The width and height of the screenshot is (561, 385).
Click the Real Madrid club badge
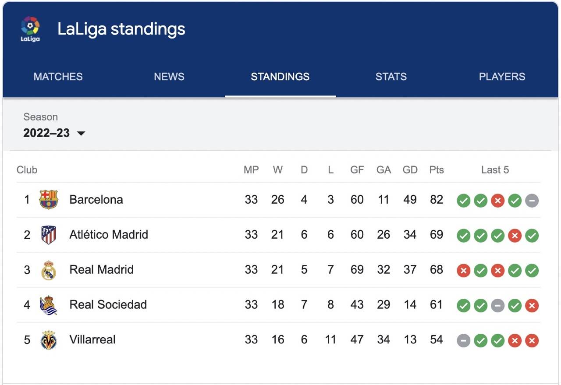[x=49, y=270]
